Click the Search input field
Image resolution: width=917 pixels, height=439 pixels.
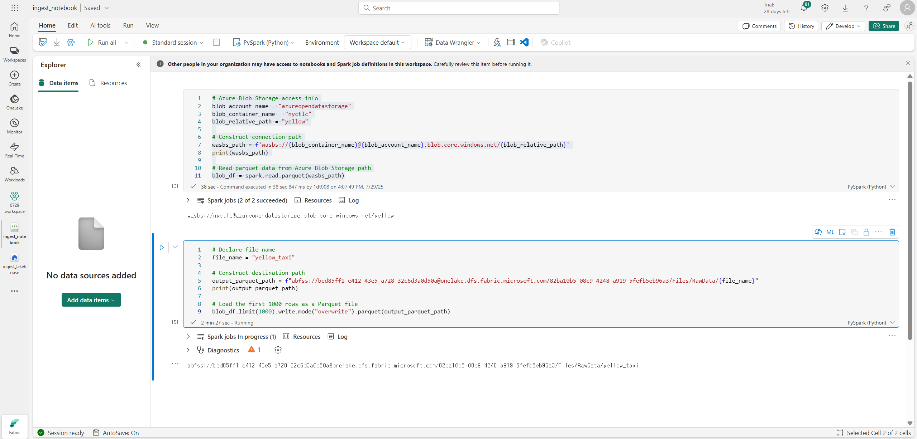[x=459, y=8]
